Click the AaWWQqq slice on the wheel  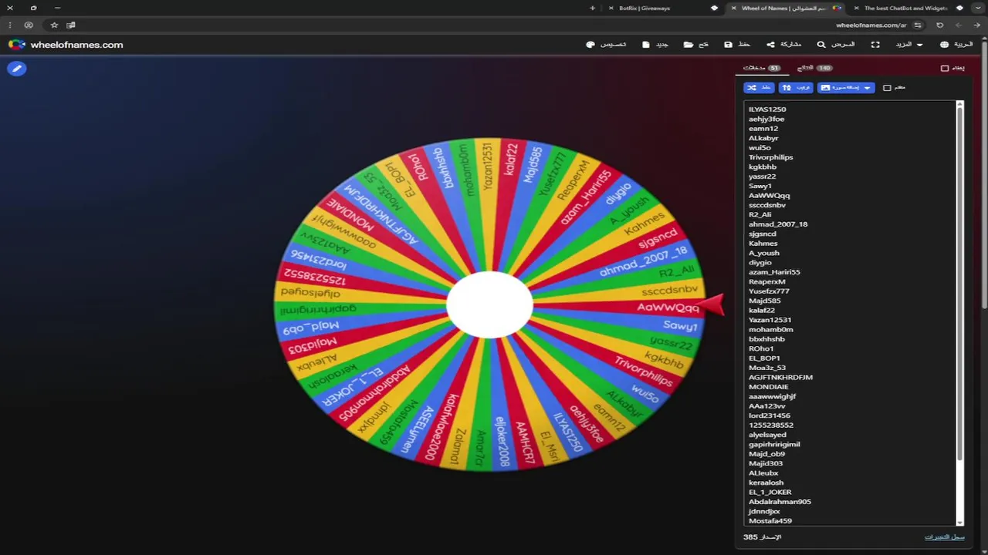click(x=668, y=308)
